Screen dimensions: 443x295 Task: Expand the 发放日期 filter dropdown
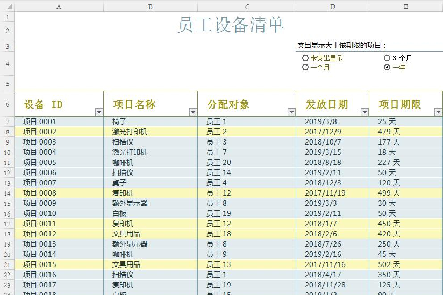tap(365, 112)
